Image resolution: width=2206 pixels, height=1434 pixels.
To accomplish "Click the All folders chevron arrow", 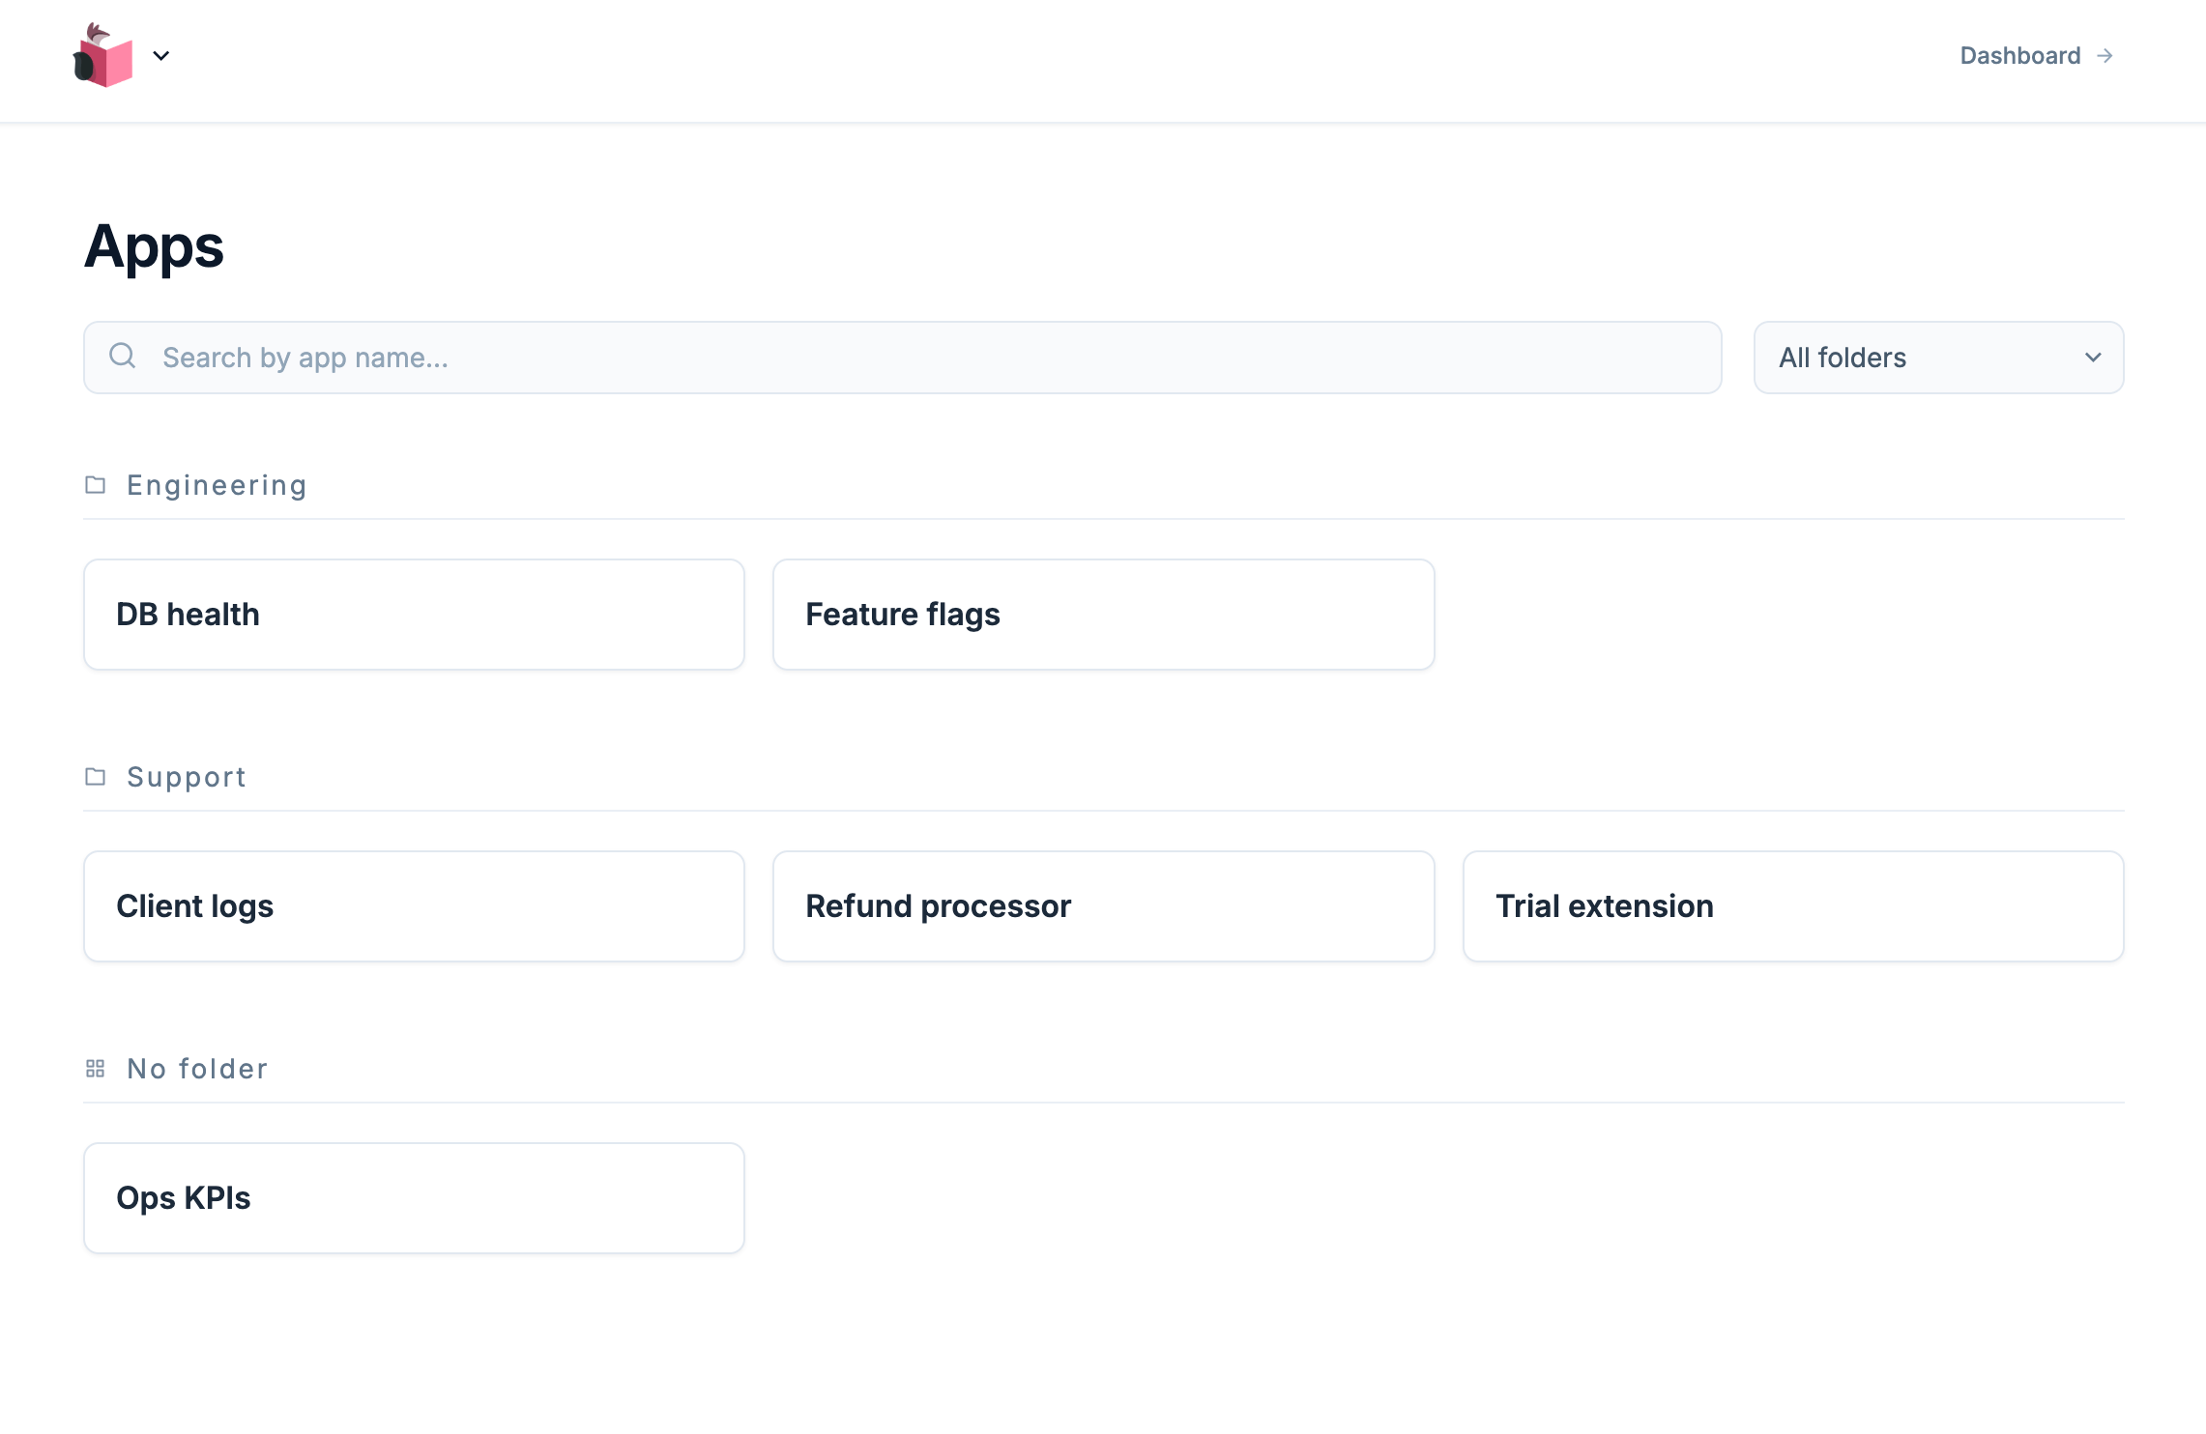I will coord(2093,358).
